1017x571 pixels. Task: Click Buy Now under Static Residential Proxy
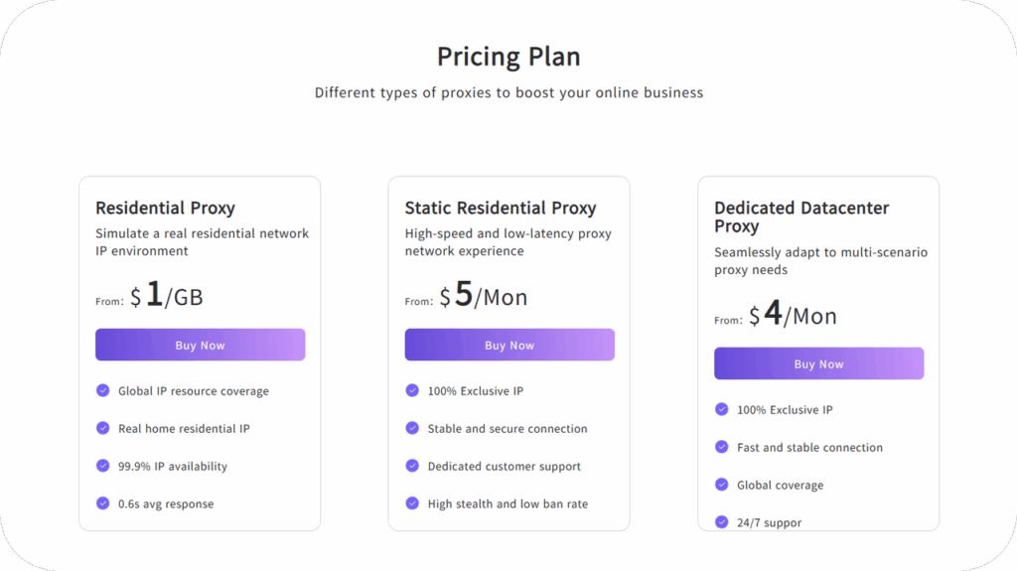[x=509, y=345]
